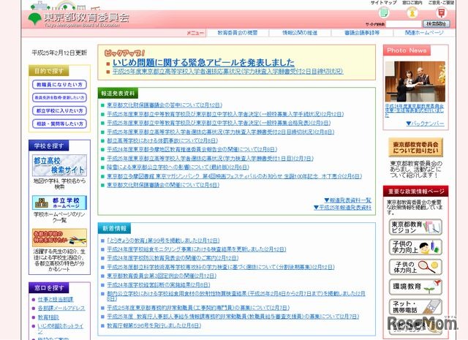Screen dimensions: 468x340
Task: Open 「とうきょうの教育」第99号 news link
Action: [163, 241]
